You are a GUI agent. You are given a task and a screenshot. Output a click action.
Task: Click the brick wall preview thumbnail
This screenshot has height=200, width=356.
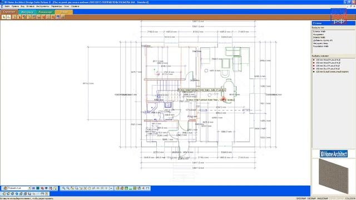[x=334, y=176]
